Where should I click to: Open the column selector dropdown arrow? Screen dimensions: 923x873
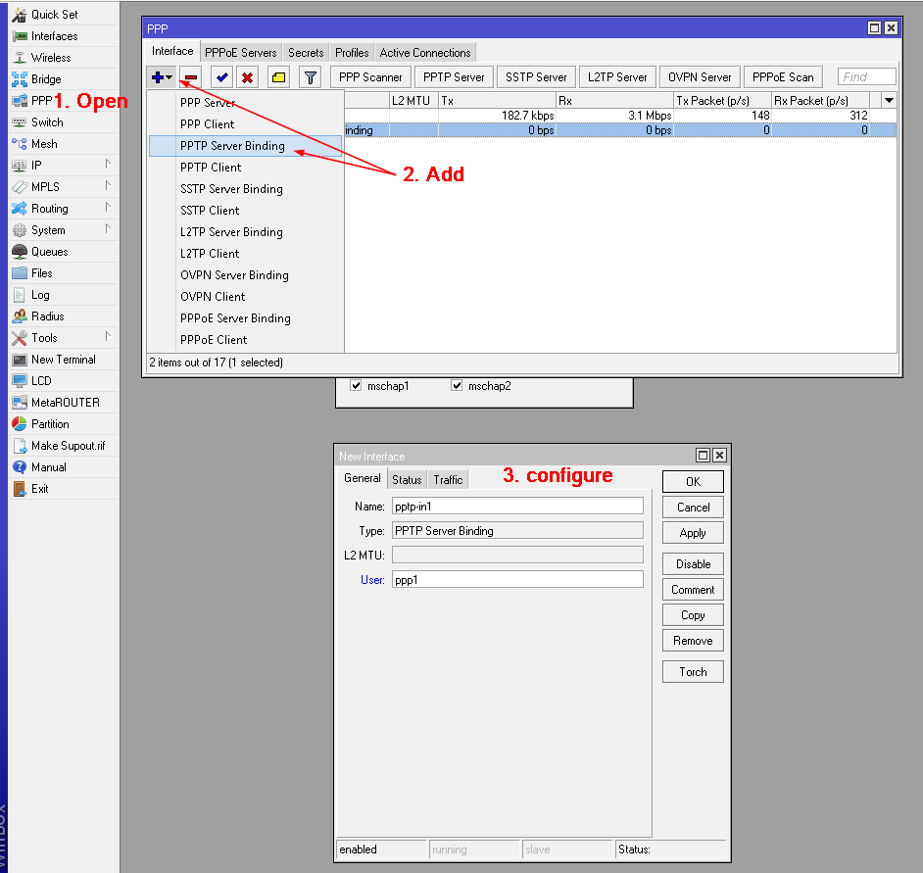[889, 101]
